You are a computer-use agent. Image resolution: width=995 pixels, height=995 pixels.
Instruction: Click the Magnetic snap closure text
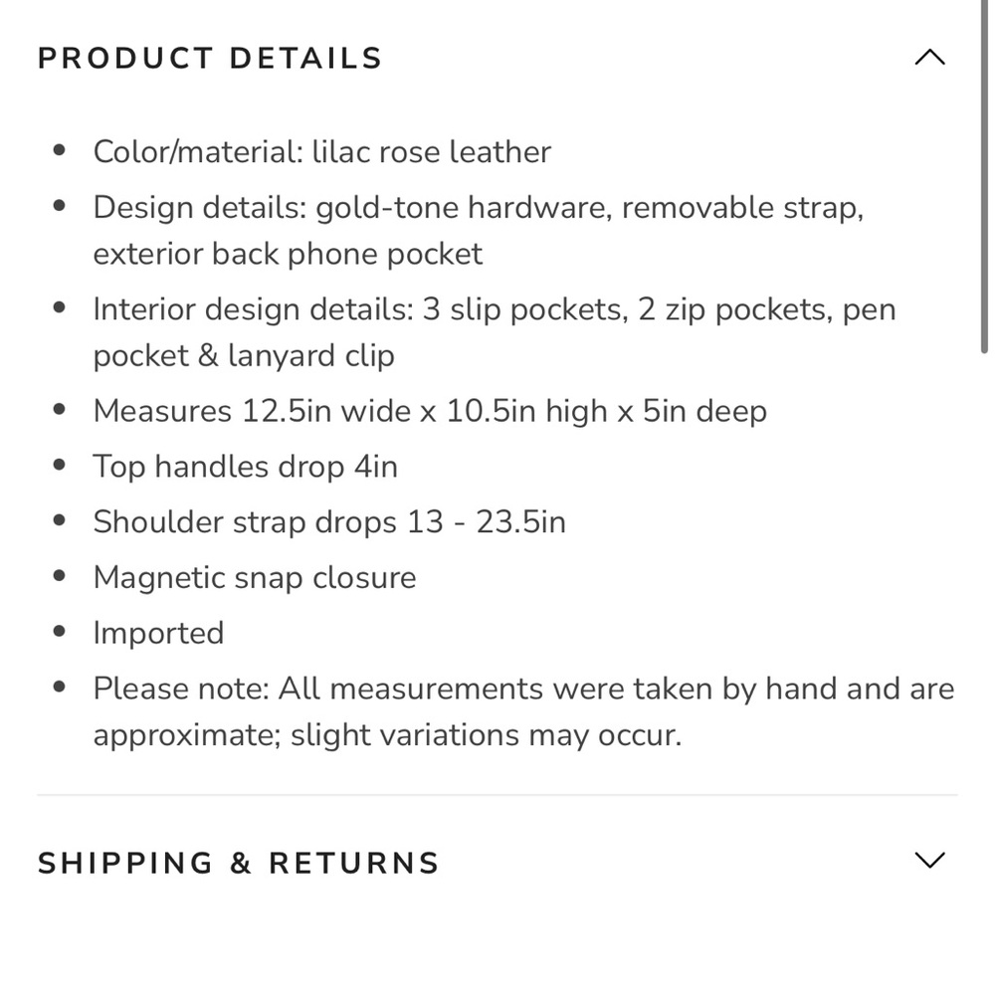[255, 578]
